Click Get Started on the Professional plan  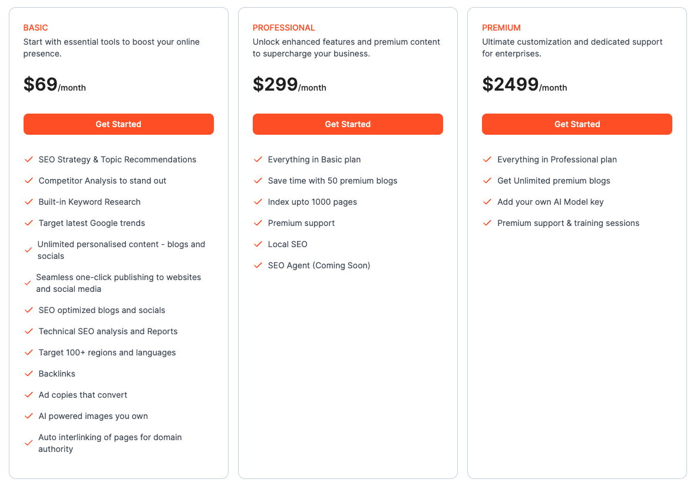[x=348, y=124]
